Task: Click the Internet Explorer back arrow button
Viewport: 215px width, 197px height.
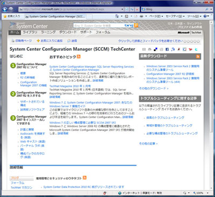Action: click(5, 9)
